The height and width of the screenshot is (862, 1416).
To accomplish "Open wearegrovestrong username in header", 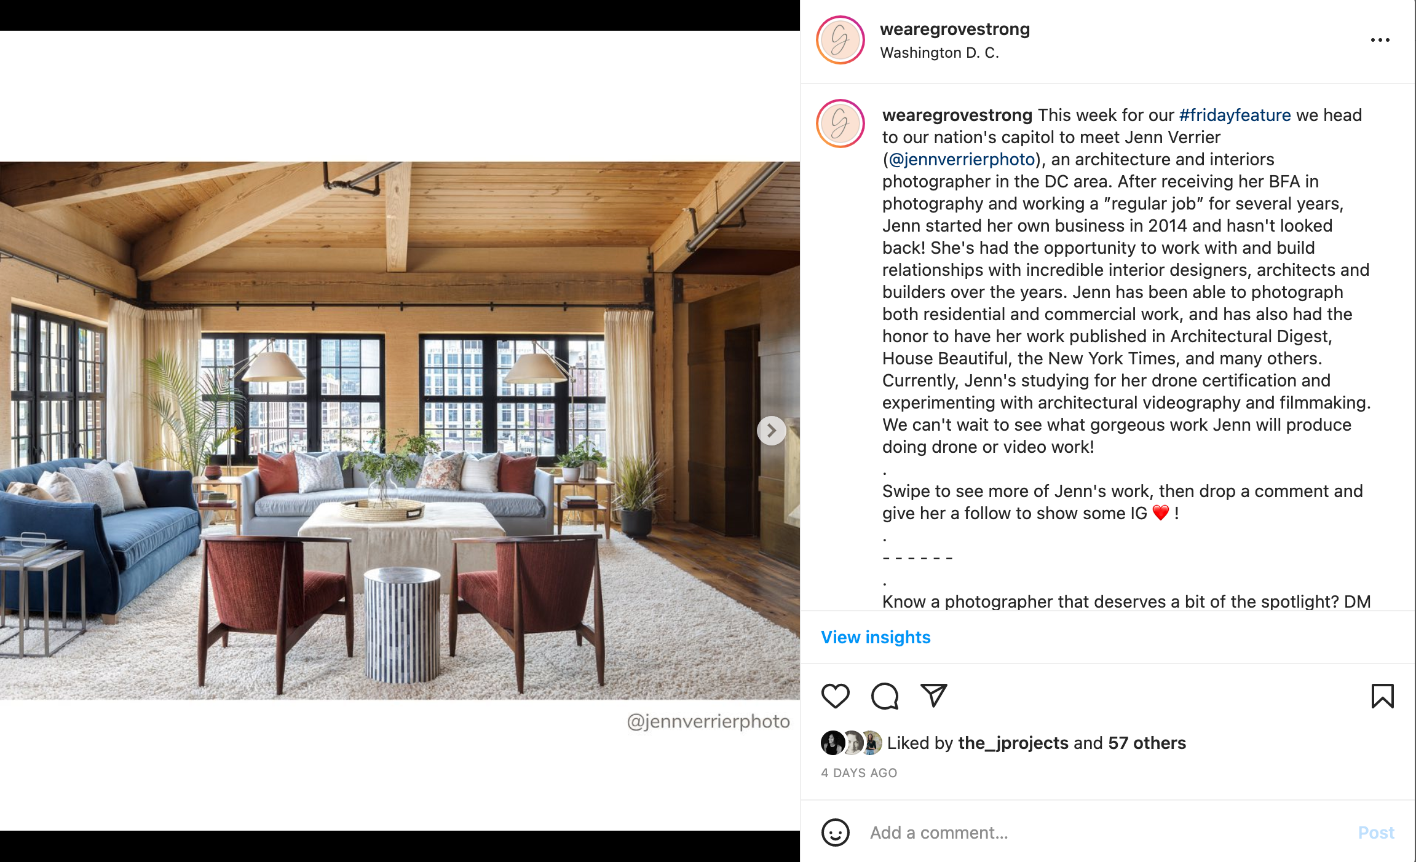I will coord(955,29).
